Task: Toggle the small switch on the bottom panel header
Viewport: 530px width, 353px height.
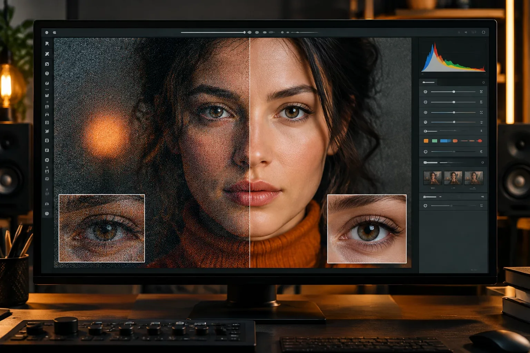Action: [482, 196]
